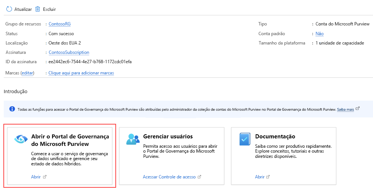Click the Excluir trash can icon

point(37,9)
